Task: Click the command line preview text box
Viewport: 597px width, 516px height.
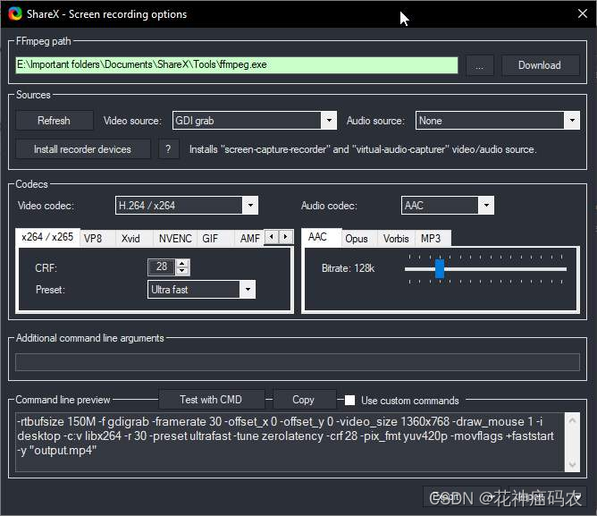Action: (x=290, y=442)
